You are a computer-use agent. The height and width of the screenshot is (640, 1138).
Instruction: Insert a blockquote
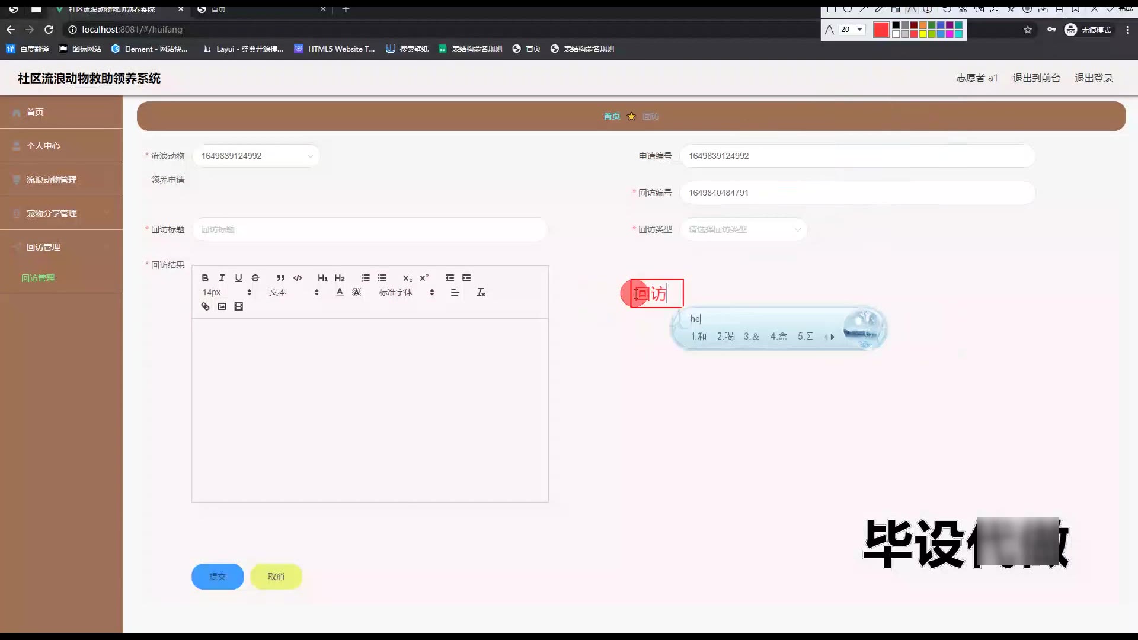tap(281, 278)
